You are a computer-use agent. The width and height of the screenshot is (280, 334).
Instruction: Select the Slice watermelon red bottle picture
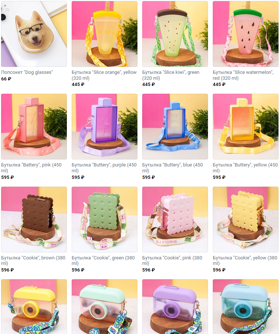coord(245,34)
